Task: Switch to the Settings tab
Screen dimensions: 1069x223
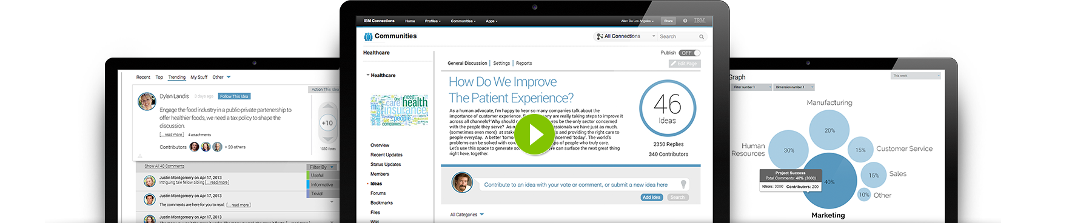Action: [501, 63]
